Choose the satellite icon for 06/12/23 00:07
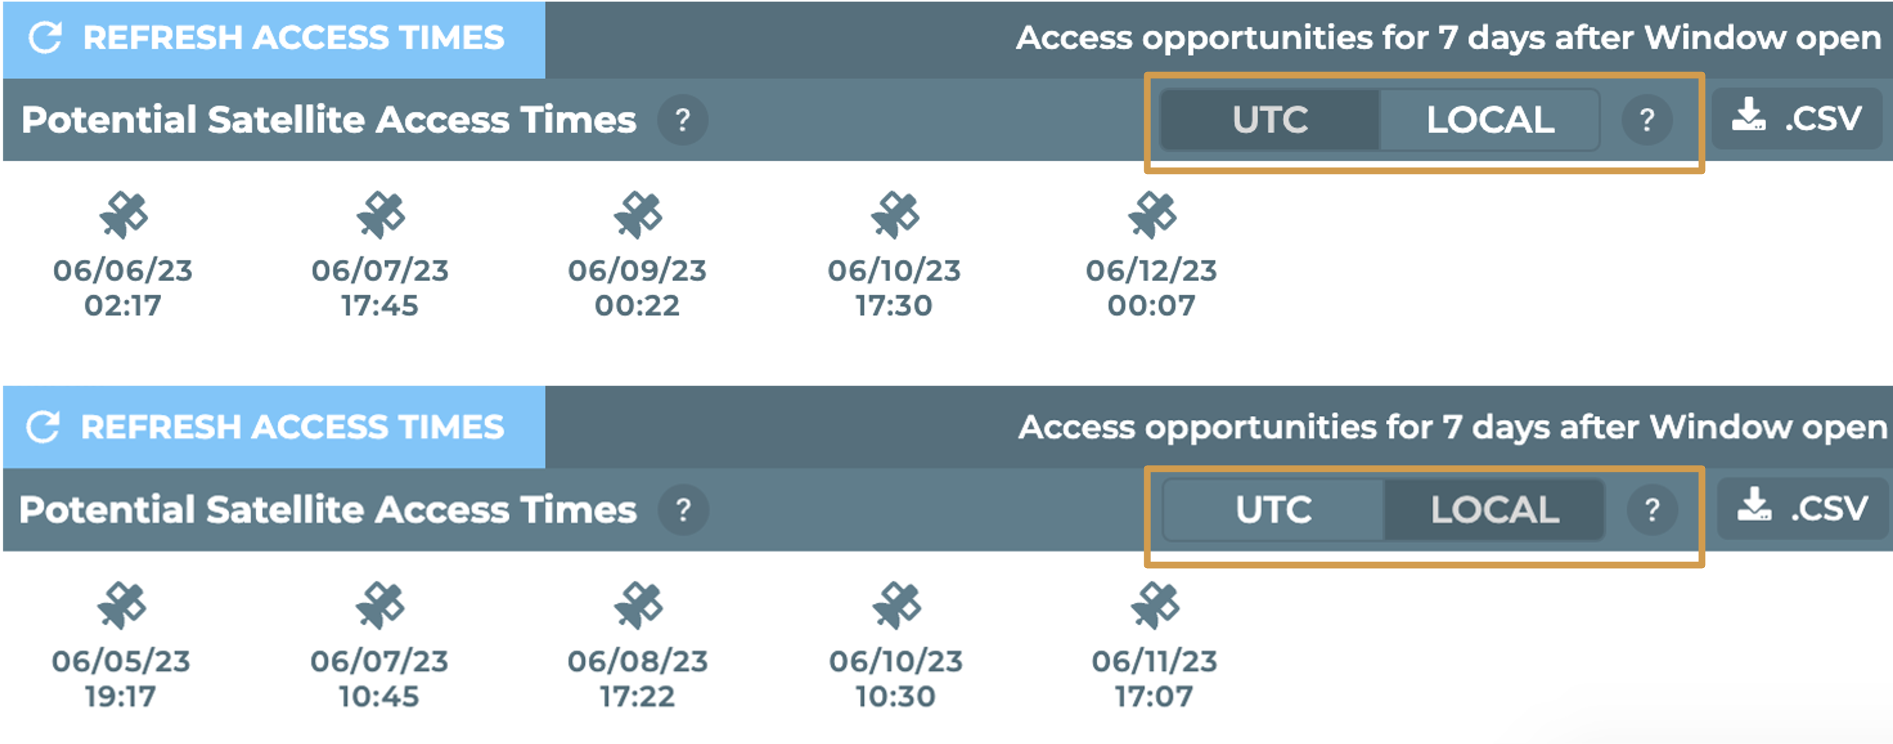The height and width of the screenshot is (744, 1893). click(x=1152, y=216)
